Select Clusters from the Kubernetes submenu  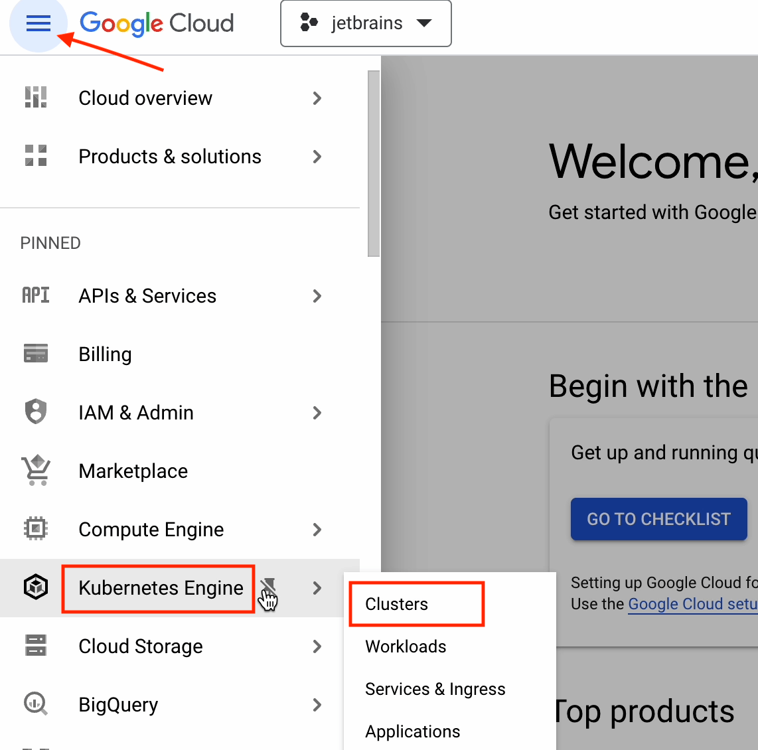pos(397,604)
